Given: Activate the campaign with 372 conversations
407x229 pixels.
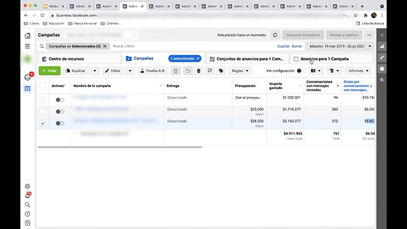Looking at the screenshot, I should point(60,123).
